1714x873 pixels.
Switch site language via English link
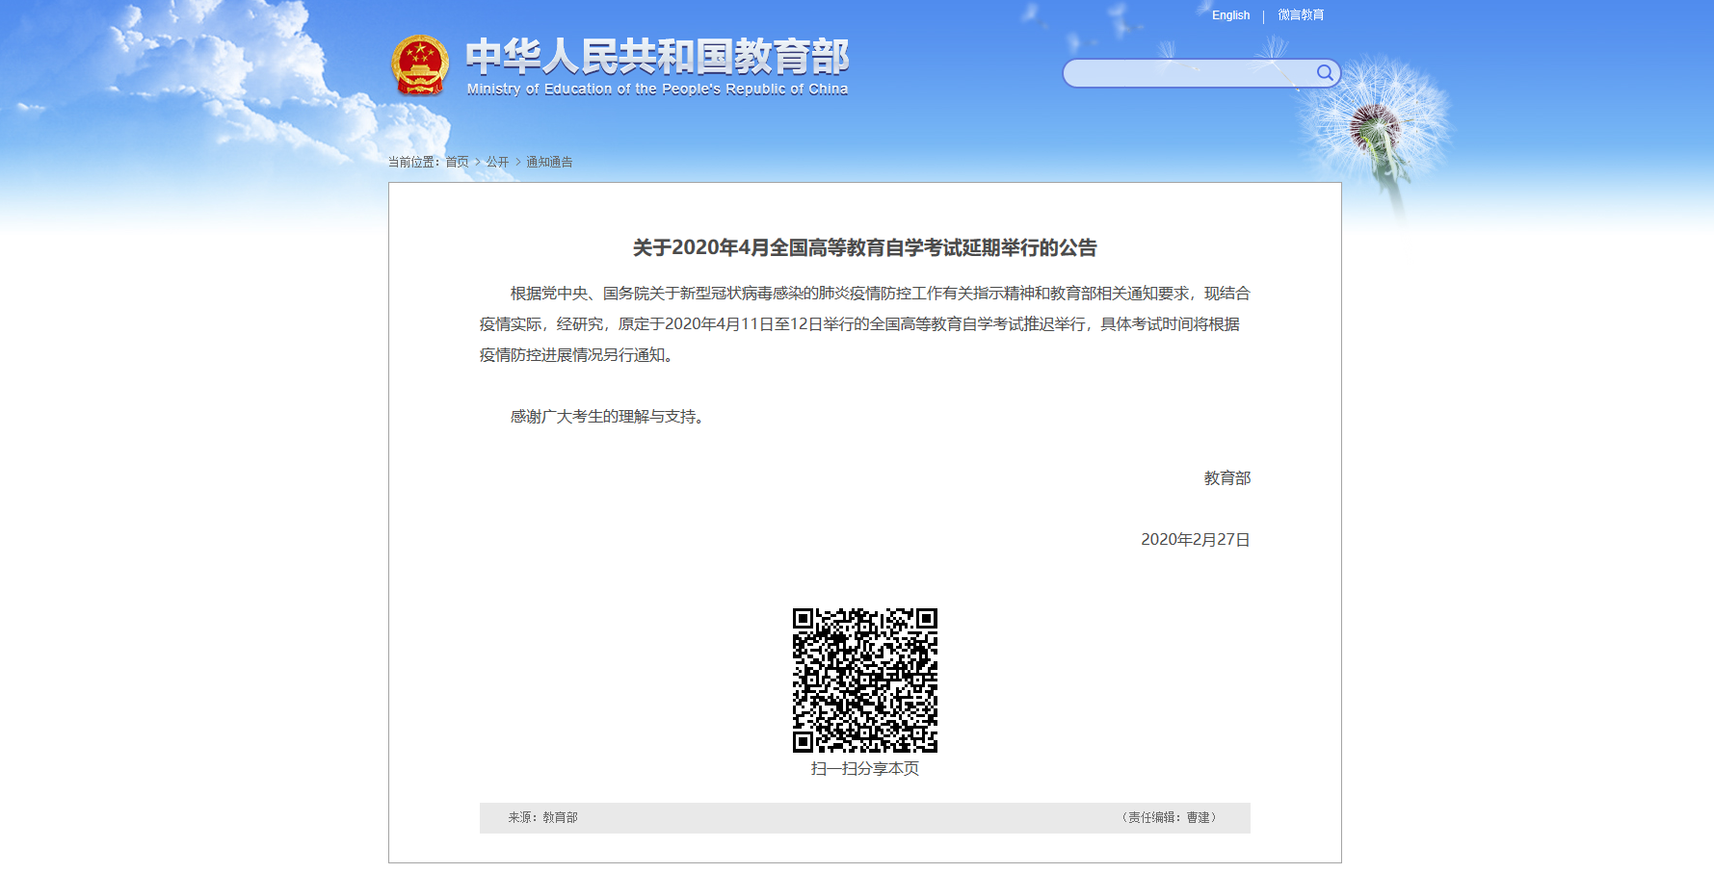[1230, 15]
